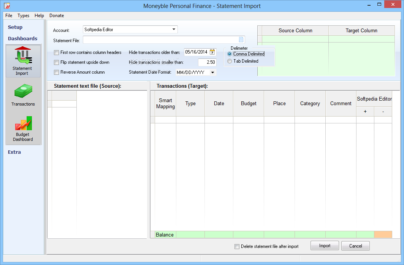The width and height of the screenshot is (404, 265).
Task: Click the Import button
Action: 325,246
